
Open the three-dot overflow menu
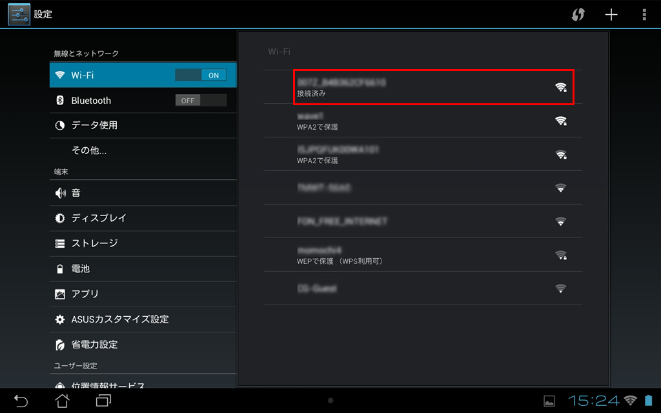coord(644,15)
